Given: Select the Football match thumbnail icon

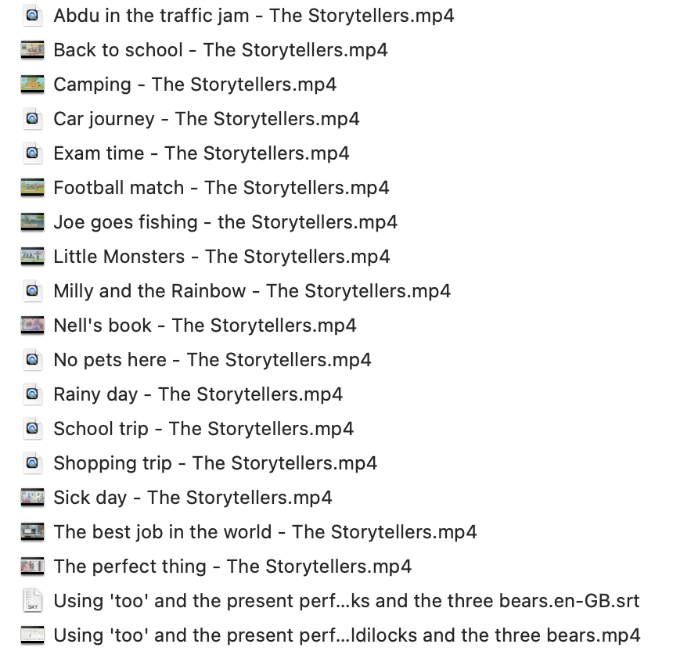Looking at the screenshot, I should coord(32,188).
